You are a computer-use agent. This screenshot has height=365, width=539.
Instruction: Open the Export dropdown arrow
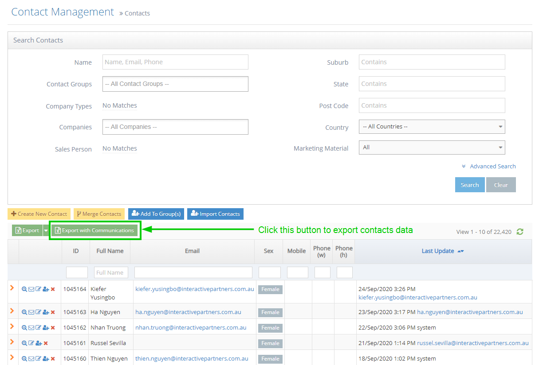[x=46, y=230]
